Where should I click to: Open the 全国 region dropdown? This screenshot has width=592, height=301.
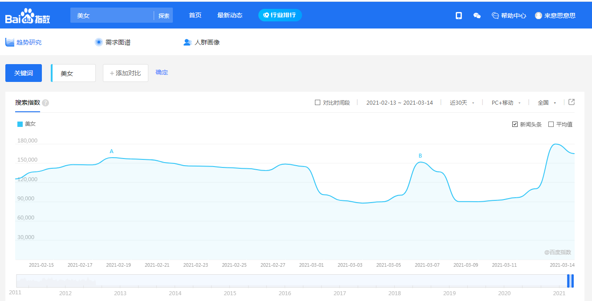pyautogui.click(x=547, y=103)
